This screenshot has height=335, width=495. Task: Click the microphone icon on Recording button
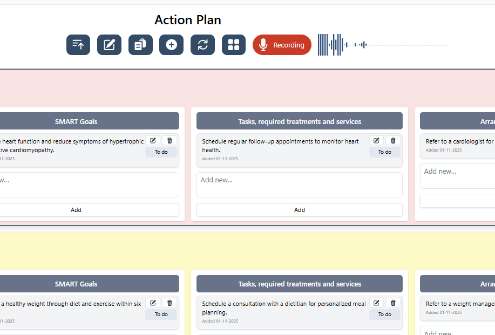[263, 45]
